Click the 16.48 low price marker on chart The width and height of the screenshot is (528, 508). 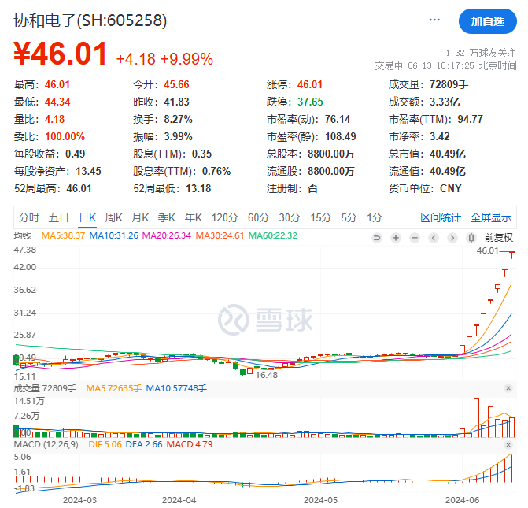point(267,375)
